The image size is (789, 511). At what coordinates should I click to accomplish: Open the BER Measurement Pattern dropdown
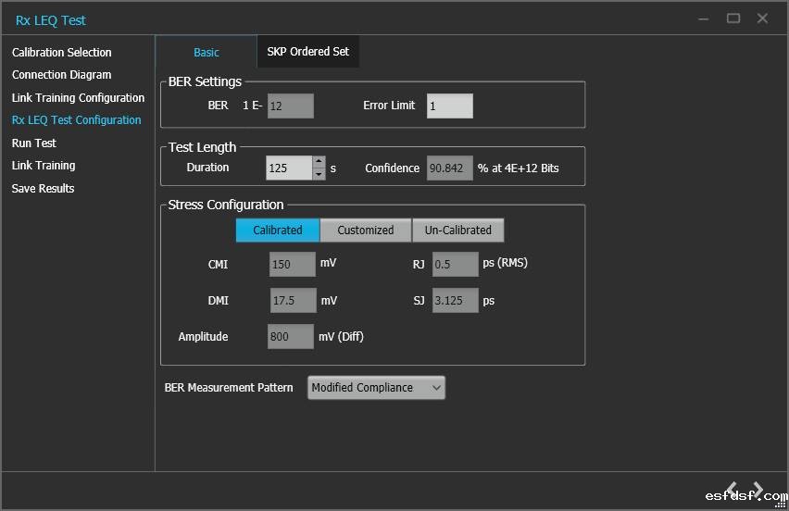tap(376, 388)
